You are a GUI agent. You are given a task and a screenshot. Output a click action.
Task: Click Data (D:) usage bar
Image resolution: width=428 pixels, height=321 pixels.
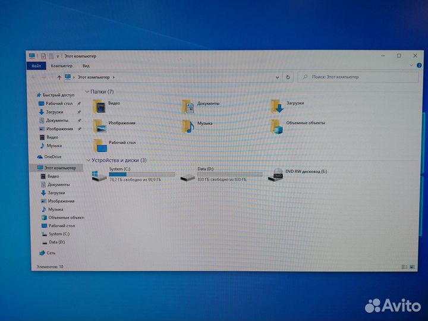230,174
